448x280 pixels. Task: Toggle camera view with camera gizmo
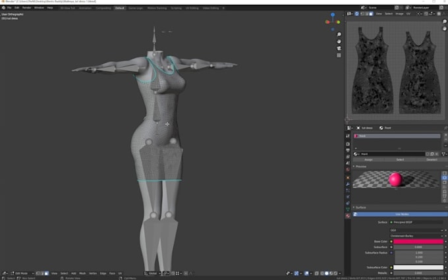click(339, 48)
